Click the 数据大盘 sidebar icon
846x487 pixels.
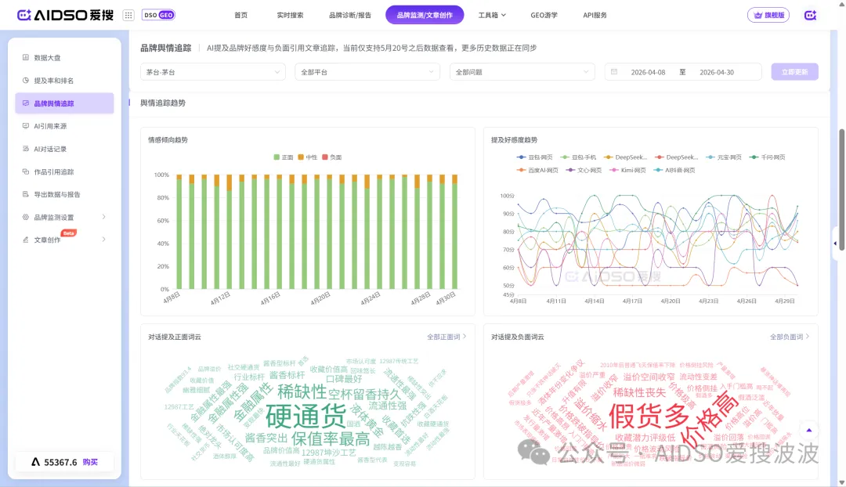[25, 57]
